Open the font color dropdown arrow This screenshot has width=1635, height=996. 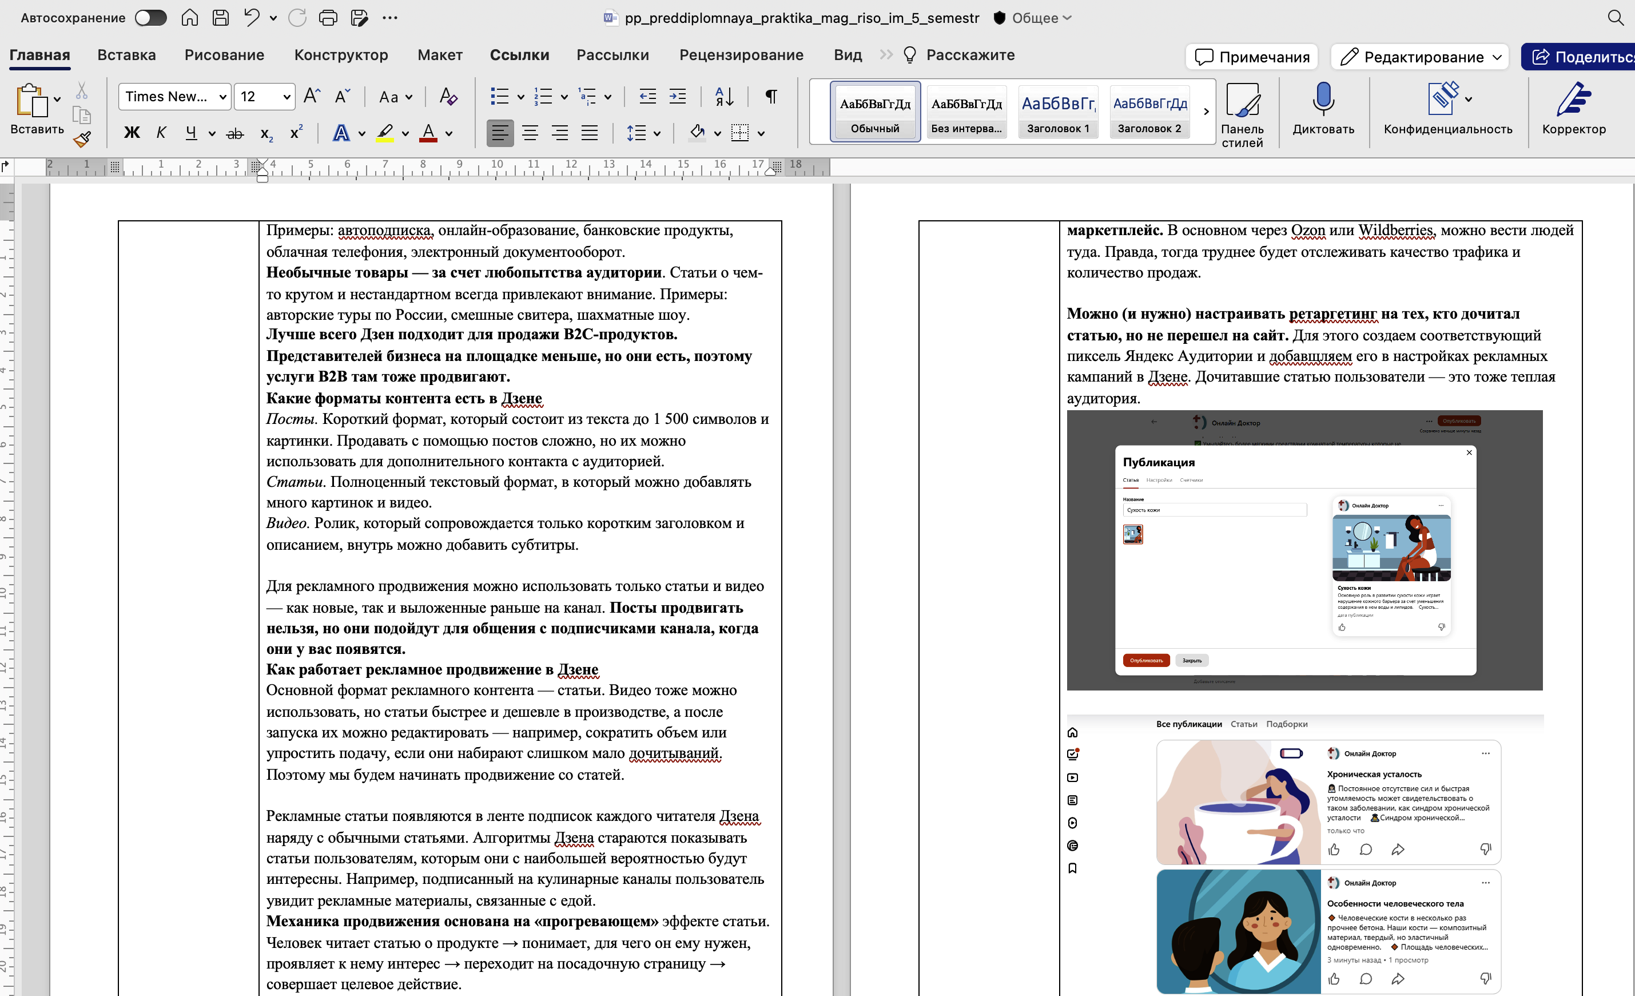pos(449,134)
